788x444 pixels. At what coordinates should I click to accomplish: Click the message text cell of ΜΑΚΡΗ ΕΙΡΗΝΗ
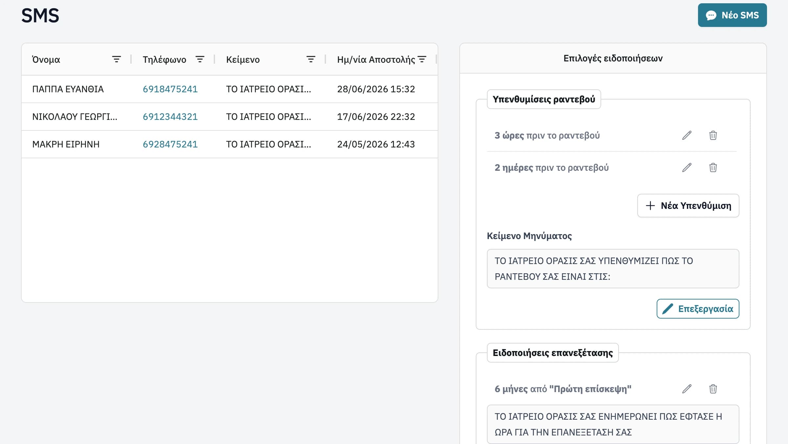pos(269,144)
